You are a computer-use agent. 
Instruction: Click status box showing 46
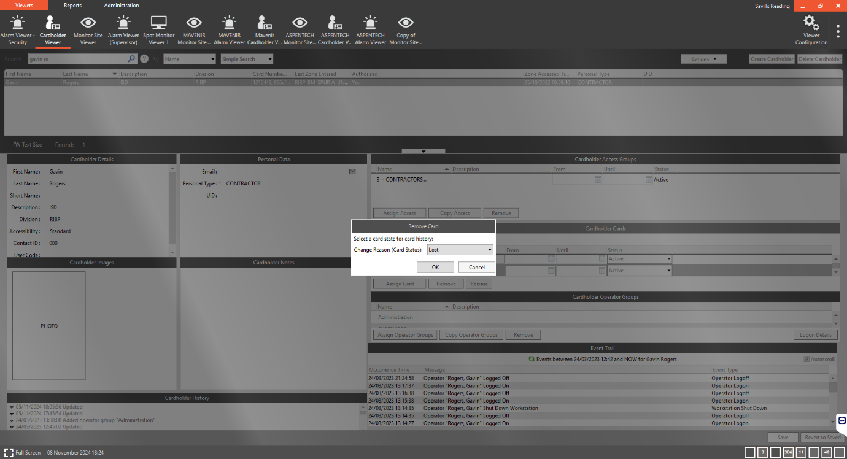tap(827, 452)
